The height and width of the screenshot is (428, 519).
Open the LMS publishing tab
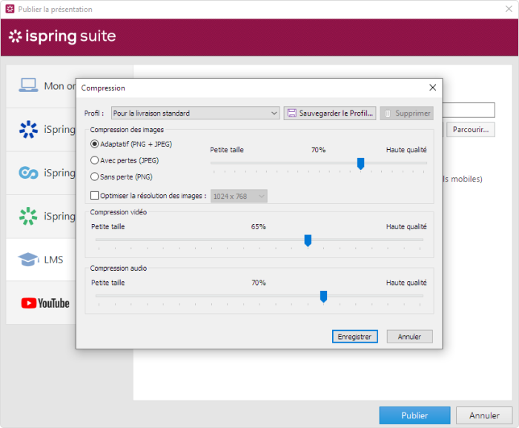pos(41,260)
